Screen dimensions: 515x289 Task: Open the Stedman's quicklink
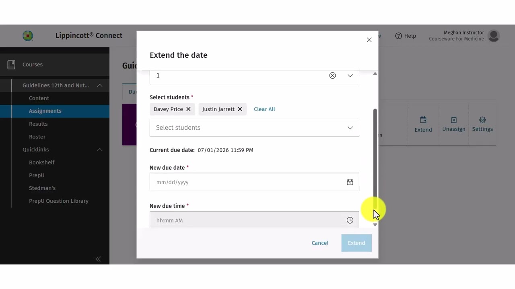pos(42,188)
